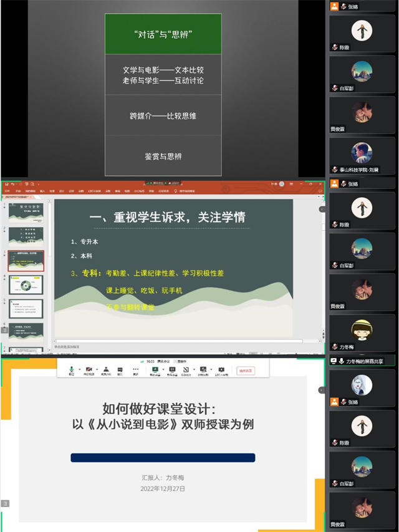The height and width of the screenshot is (532, 399).
Task: Click the red-outlined end sharing button
Action: pos(246,371)
